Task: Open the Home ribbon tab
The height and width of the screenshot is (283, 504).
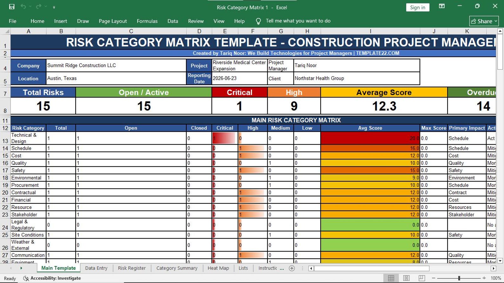Action: tap(37, 21)
